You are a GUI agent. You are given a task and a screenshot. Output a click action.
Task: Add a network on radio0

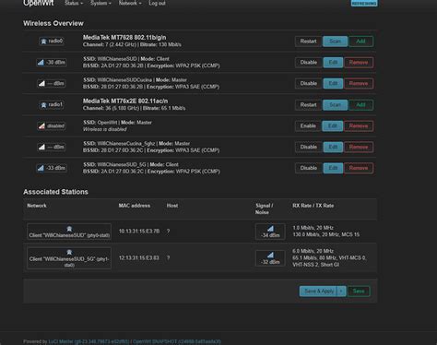[360, 42]
